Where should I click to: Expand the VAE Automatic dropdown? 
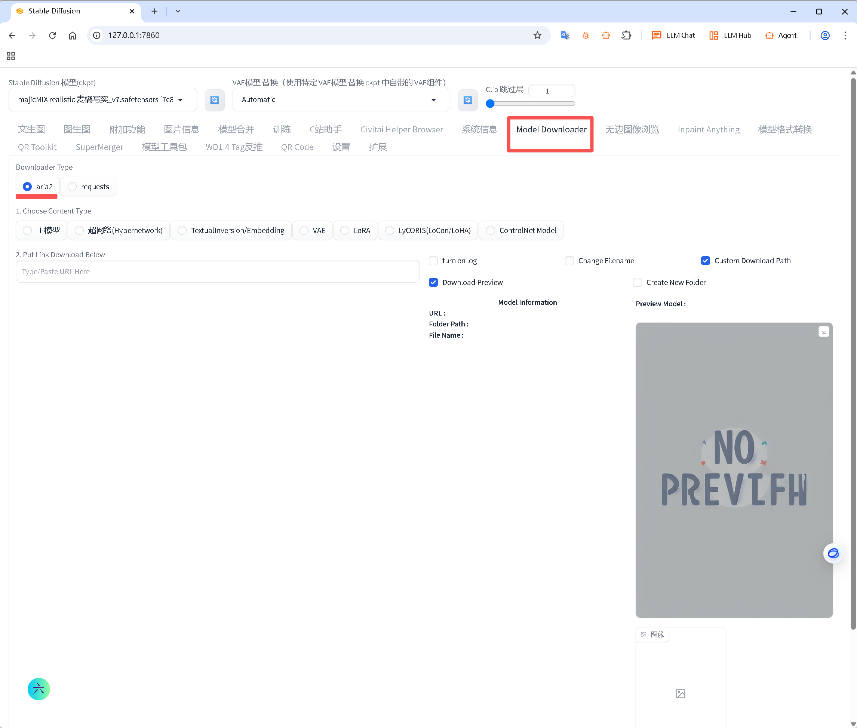pyautogui.click(x=340, y=100)
